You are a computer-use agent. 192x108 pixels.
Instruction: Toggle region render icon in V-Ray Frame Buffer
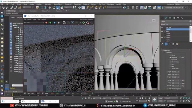click(x=72, y=23)
